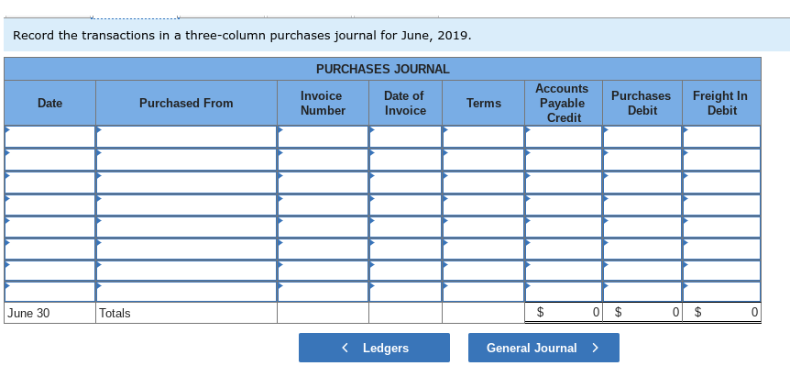This screenshot has width=790, height=377.
Task: Click the Invoice Number column header
Action: click(323, 103)
